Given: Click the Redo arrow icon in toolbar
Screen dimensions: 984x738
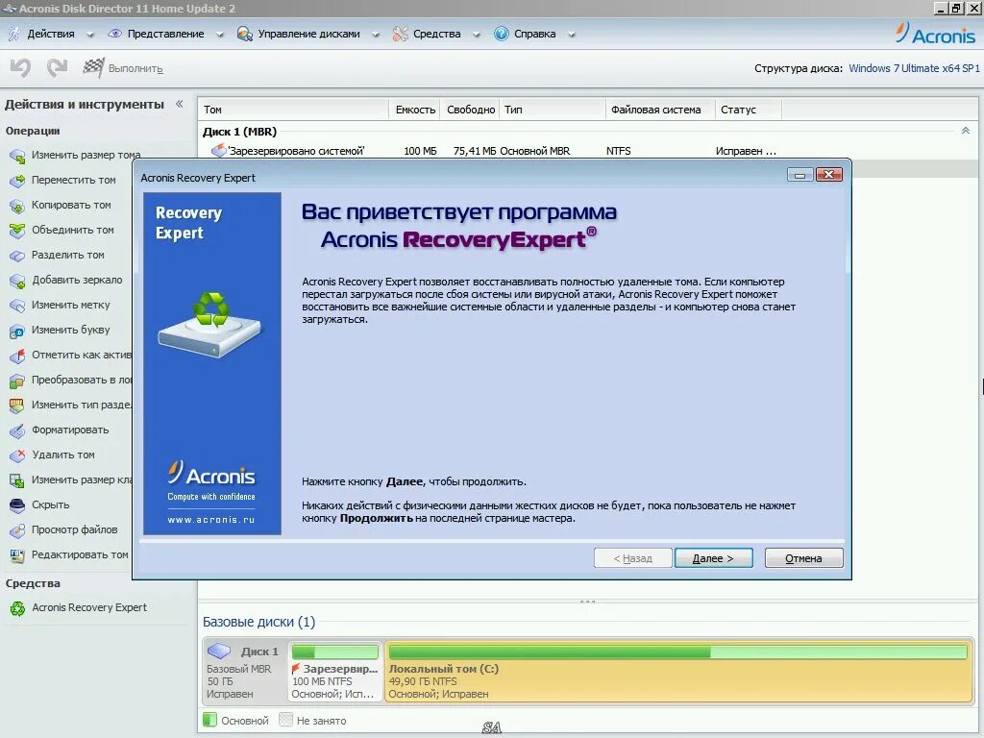Looking at the screenshot, I should (57, 68).
